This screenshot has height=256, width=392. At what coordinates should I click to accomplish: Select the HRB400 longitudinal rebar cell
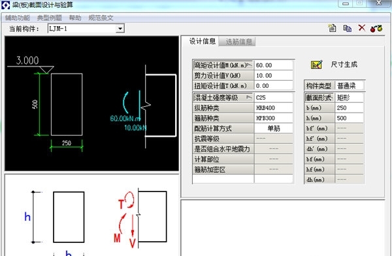coord(274,107)
